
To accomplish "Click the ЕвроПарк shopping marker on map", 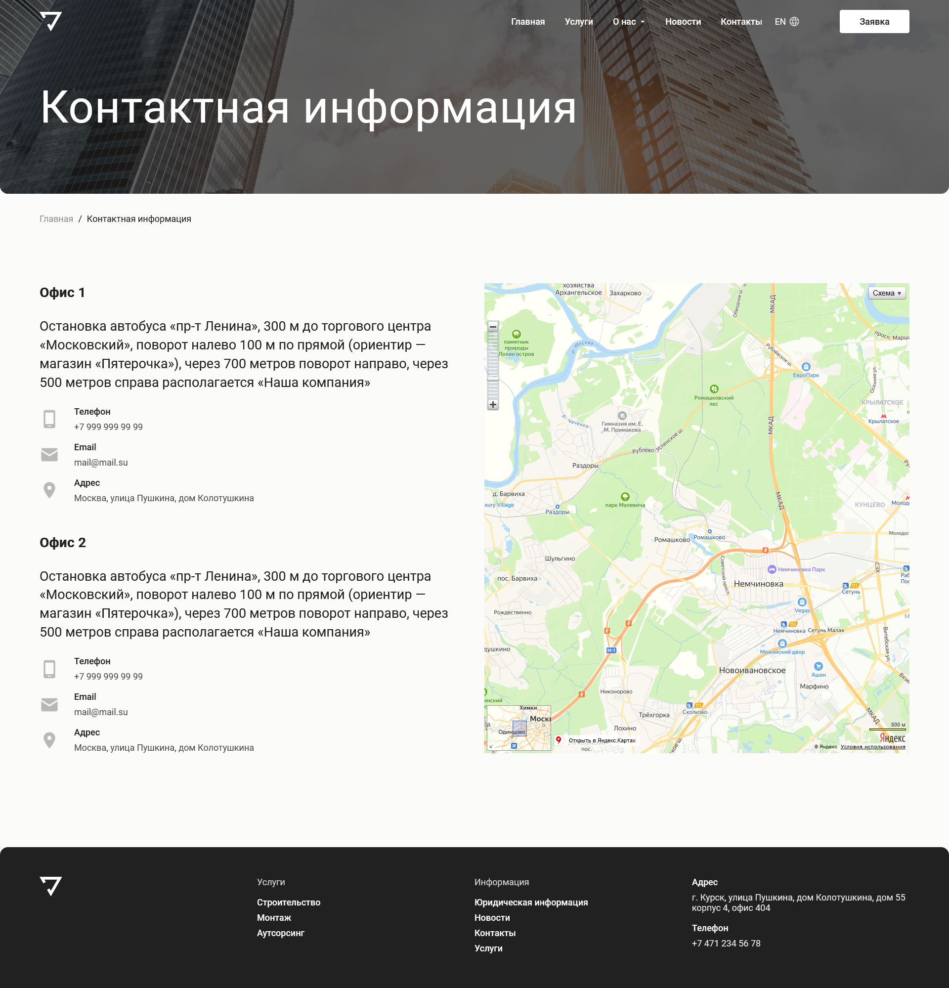I will 805,367.
